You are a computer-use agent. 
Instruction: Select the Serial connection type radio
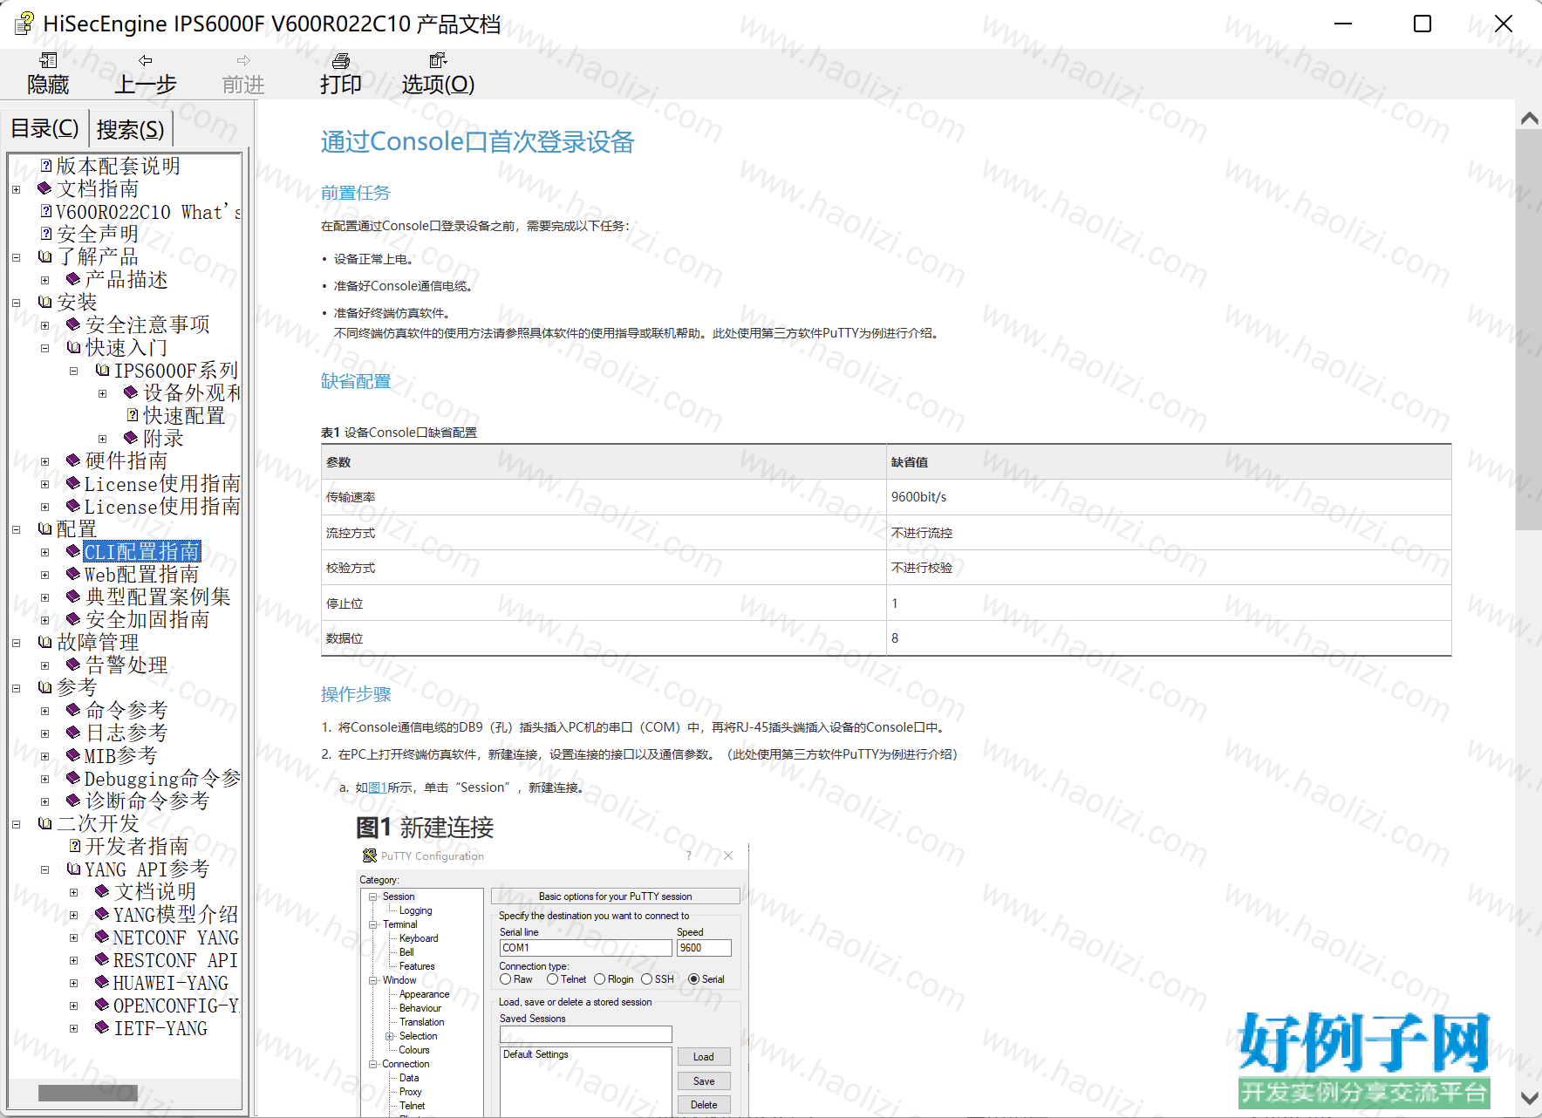point(694,979)
